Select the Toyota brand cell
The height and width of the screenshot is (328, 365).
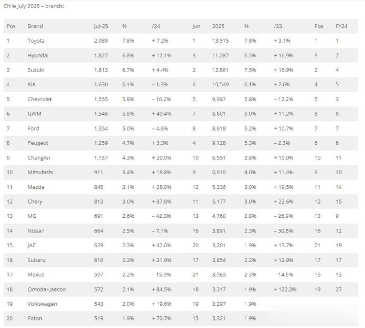click(36, 41)
